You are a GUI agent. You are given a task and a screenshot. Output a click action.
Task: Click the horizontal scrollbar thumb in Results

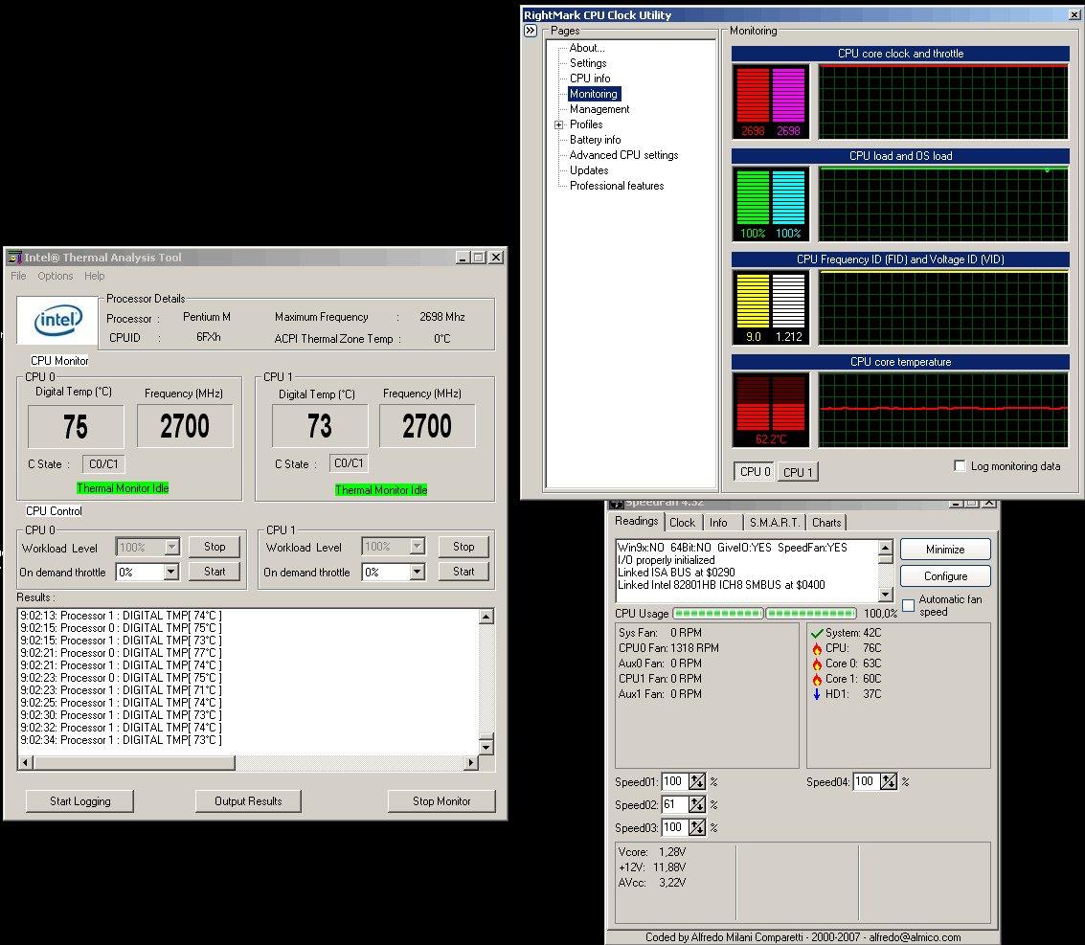[134, 762]
